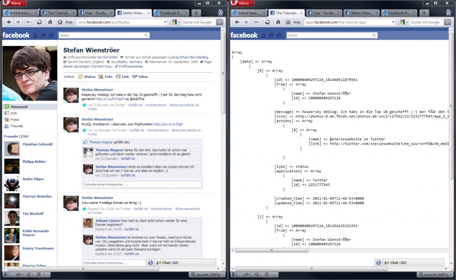Viewport: 456px width, 280px height.
Task: Go forward in the left browser window
Action: point(18,22)
